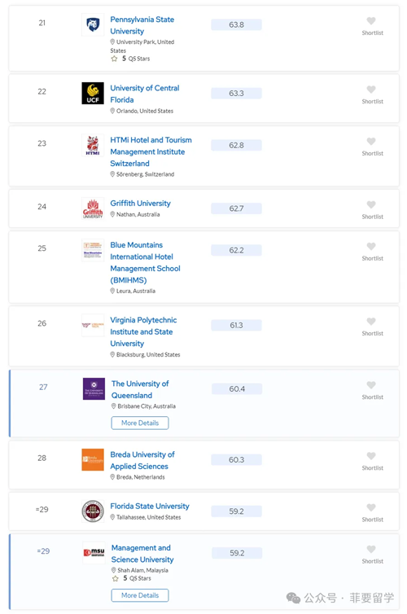The width and height of the screenshot is (407, 614).
Task: Open More Details for University of Queensland
Action: click(x=140, y=423)
